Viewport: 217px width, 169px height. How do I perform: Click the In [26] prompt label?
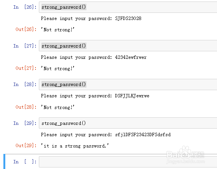pos(25,7)
